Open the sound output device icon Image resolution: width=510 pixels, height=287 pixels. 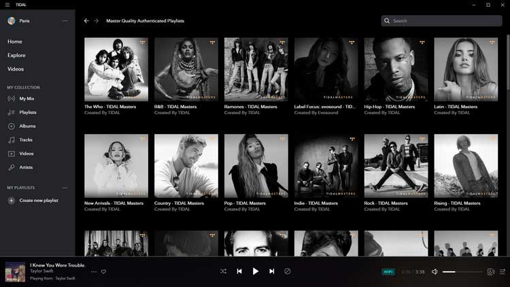point(491,272)
